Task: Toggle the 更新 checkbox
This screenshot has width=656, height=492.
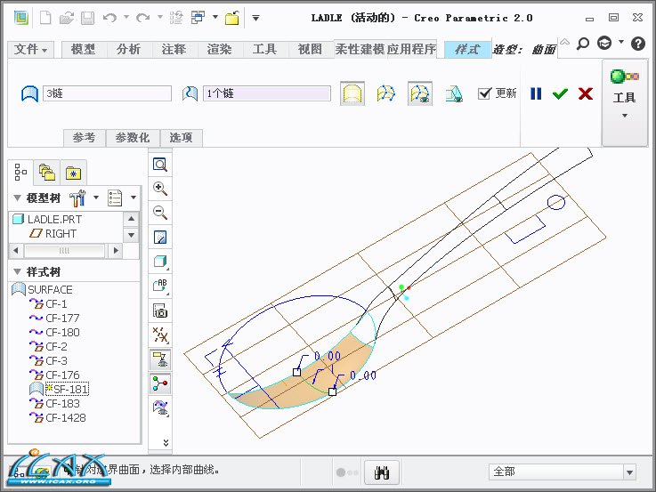Action: pos(485,93)
